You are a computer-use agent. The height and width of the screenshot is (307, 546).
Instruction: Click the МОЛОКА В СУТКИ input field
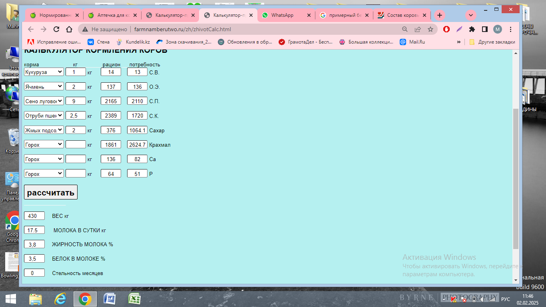(x=34, y=230)
